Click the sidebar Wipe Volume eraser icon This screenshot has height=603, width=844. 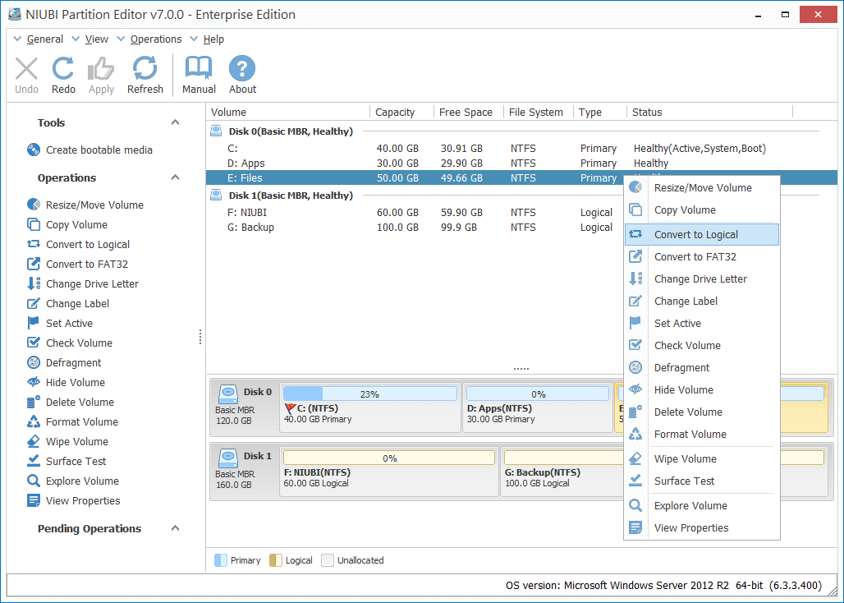pyautogui.click(x=34, y=441)
